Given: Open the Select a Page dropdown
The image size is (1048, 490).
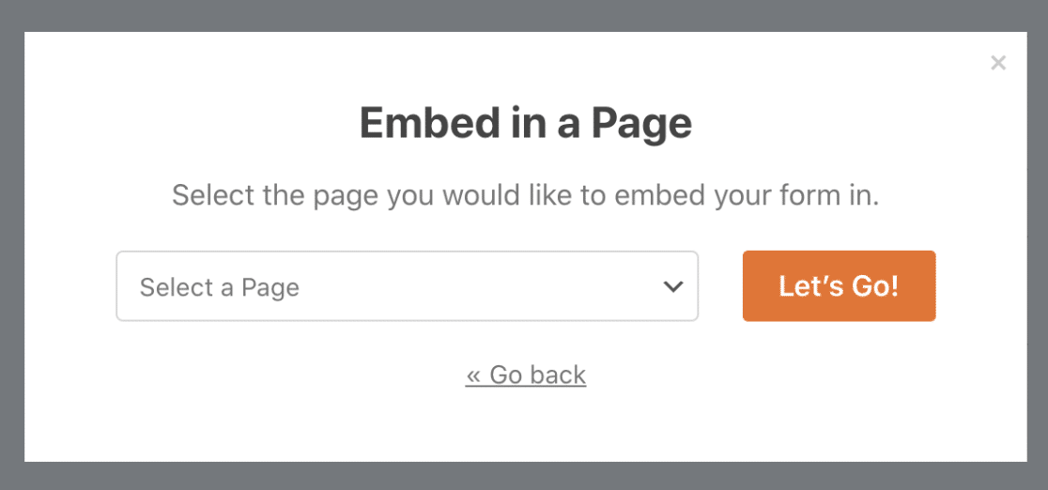Looking at the screenshot, I should 407,286.
